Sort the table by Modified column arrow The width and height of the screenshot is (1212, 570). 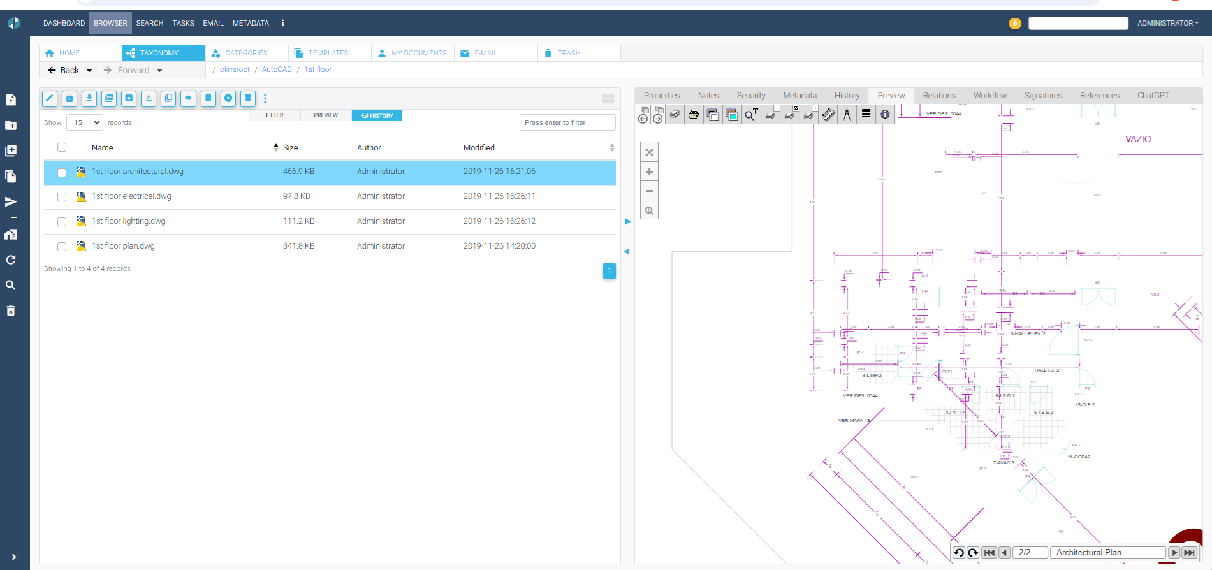click(612, 147)
